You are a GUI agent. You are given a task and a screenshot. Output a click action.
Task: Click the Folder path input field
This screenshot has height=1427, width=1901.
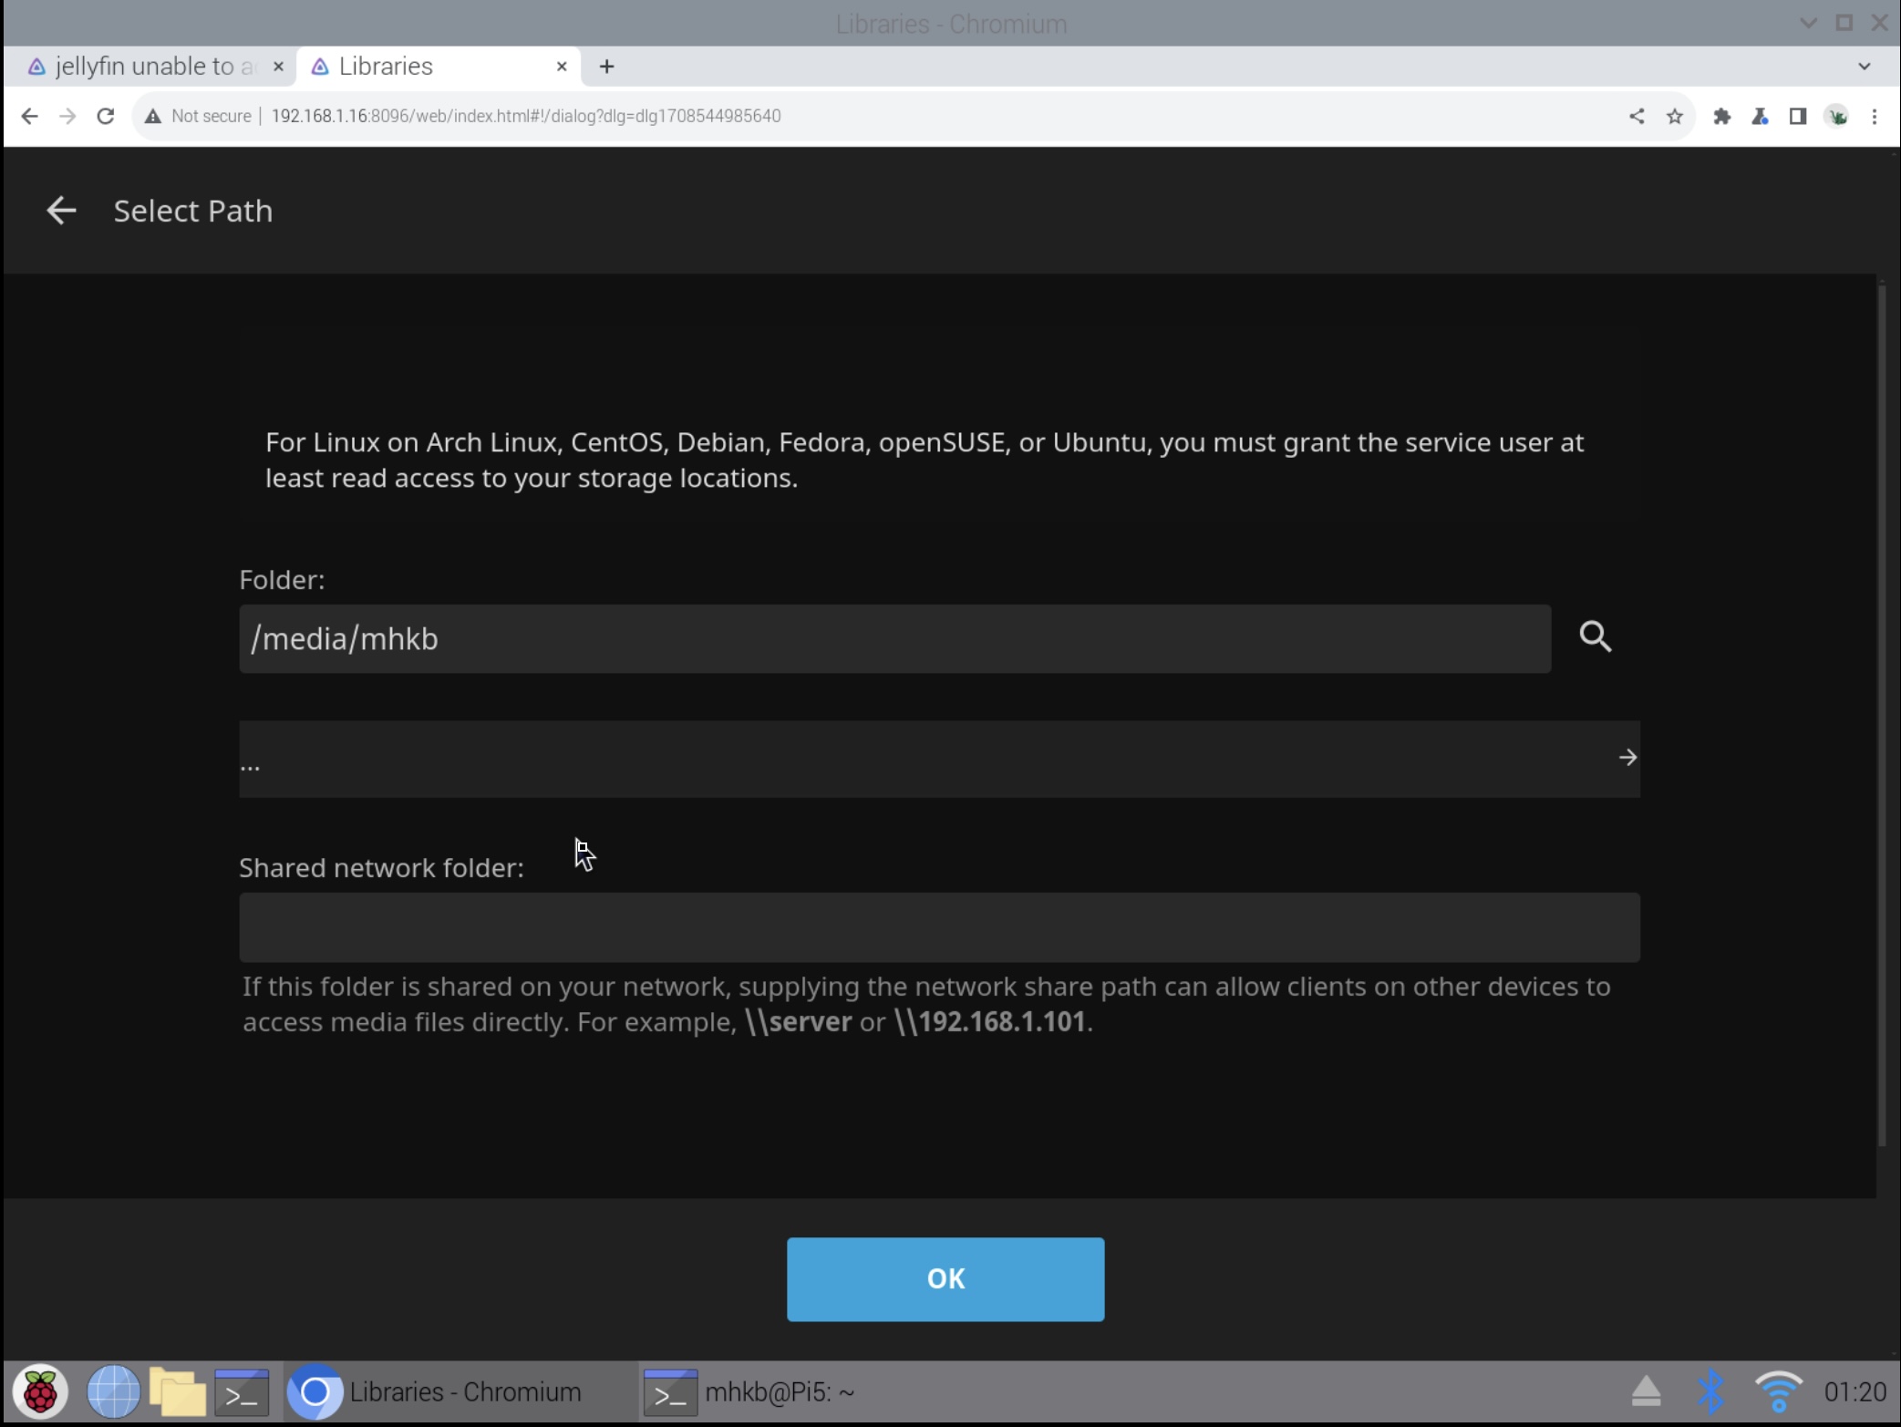click(894, 639)
